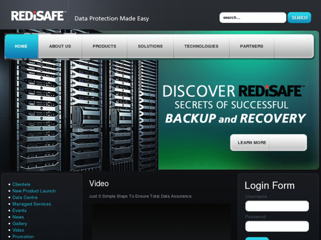Open the HOME menu tab
This screenshot has width=321, height=240.
(21, 46)
